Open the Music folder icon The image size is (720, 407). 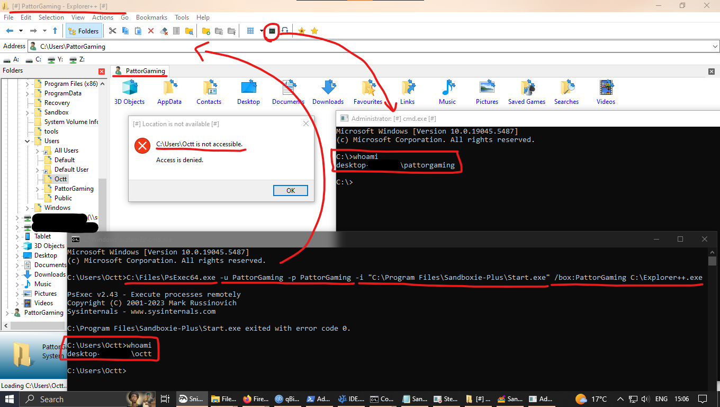tap(447, 92)
